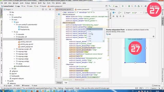The height and width of the screenshot is (92, 164).
Task: Expand the drawable folder
Action: tap(14, 34)
